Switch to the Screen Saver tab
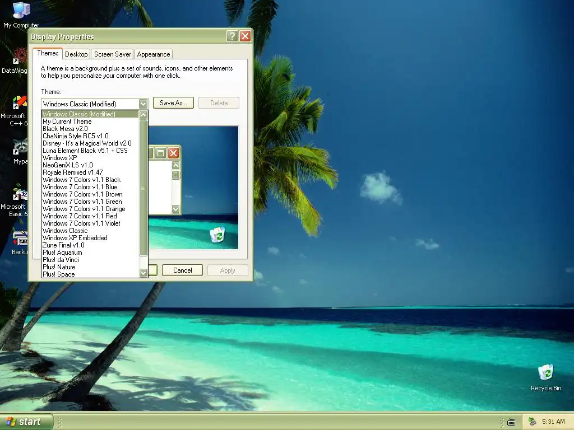The image size is (574, 430). [x=112, y=54]
